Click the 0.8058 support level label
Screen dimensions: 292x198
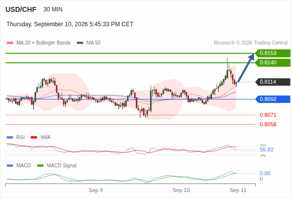[x=268, y=124]
